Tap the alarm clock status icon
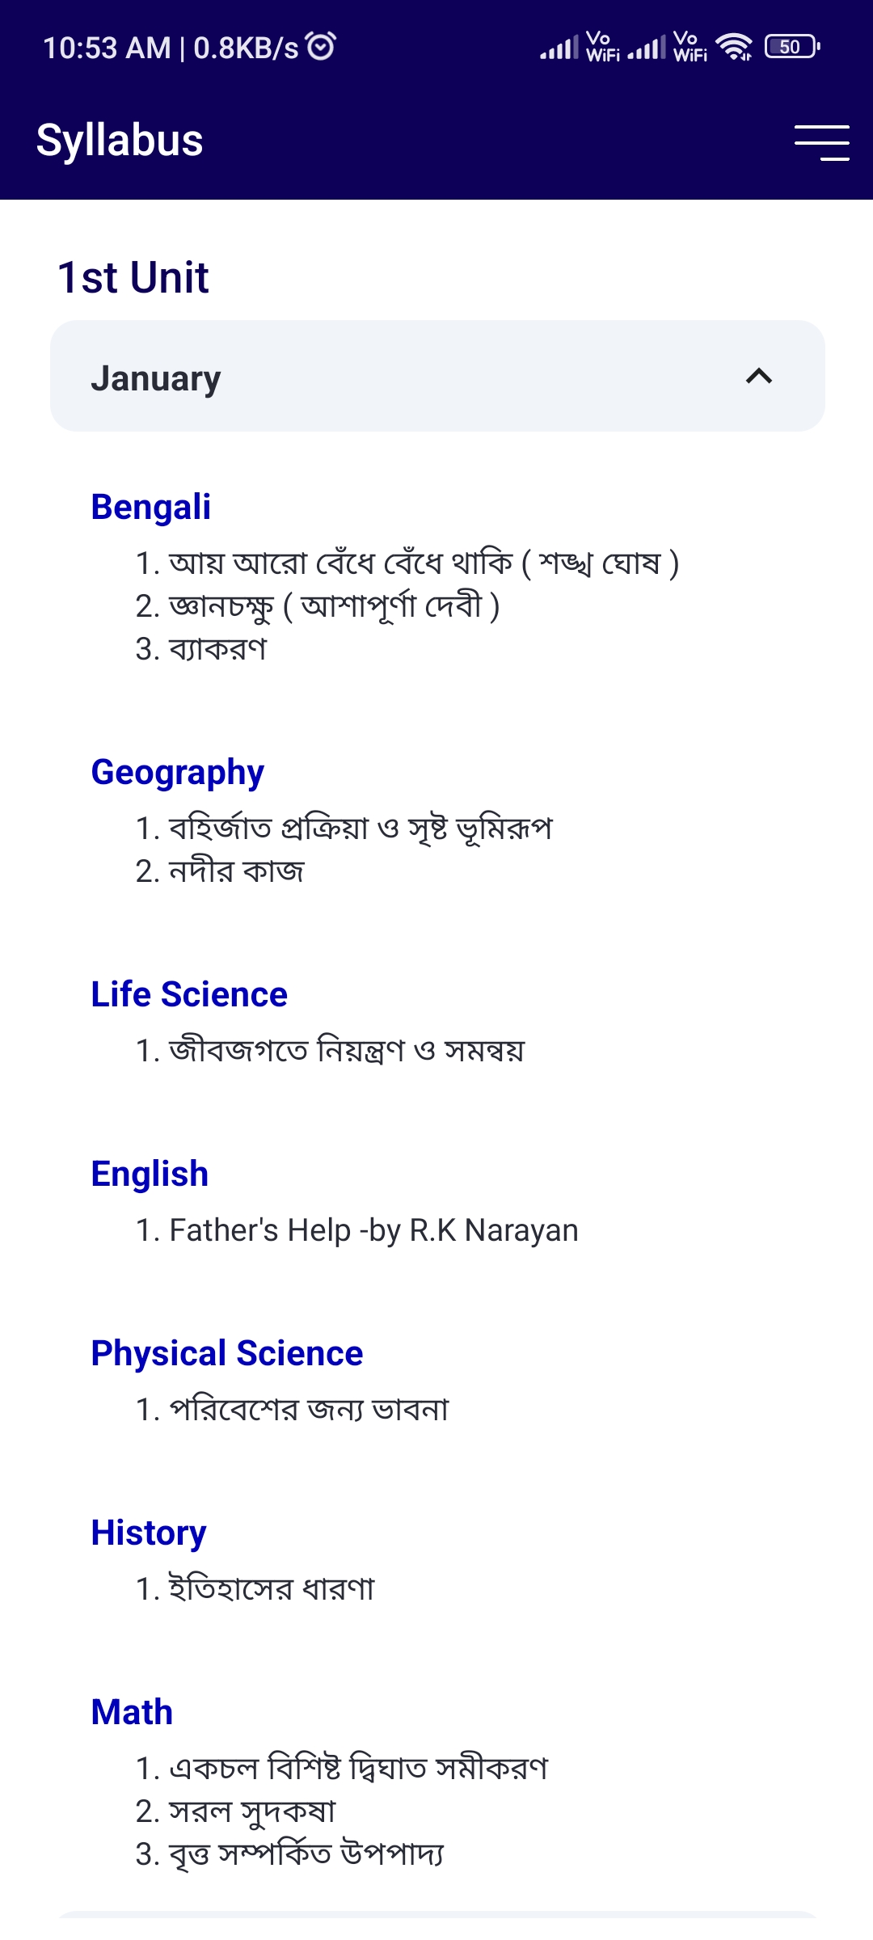This screenshot has height=1940, width=873. pyautogui.click(x=321, y=46)
